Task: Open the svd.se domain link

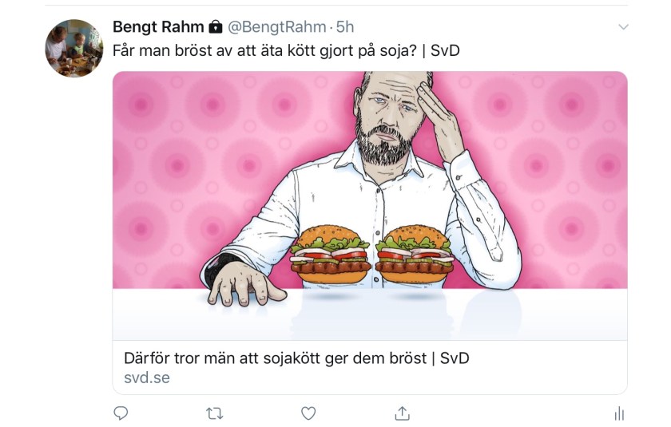Action: (147, 378)
